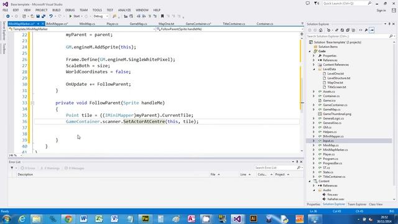Click Properties wrench icon in Solution Explorer
The width and height of the screenshot is (398, 224).
[366, 30]
